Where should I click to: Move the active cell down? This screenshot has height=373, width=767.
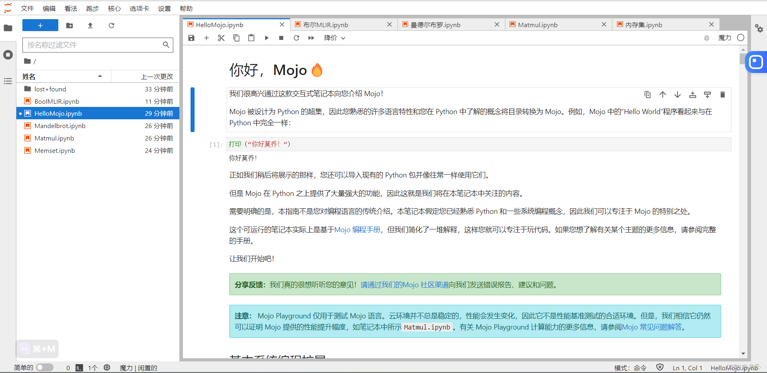(678, 95)
